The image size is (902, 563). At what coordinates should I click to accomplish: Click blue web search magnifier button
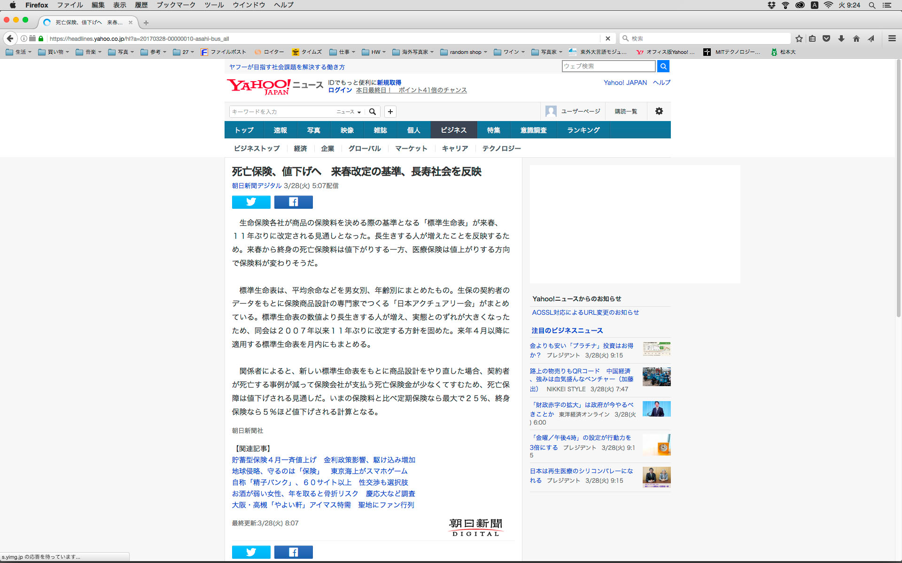click(x=663, y=66)
